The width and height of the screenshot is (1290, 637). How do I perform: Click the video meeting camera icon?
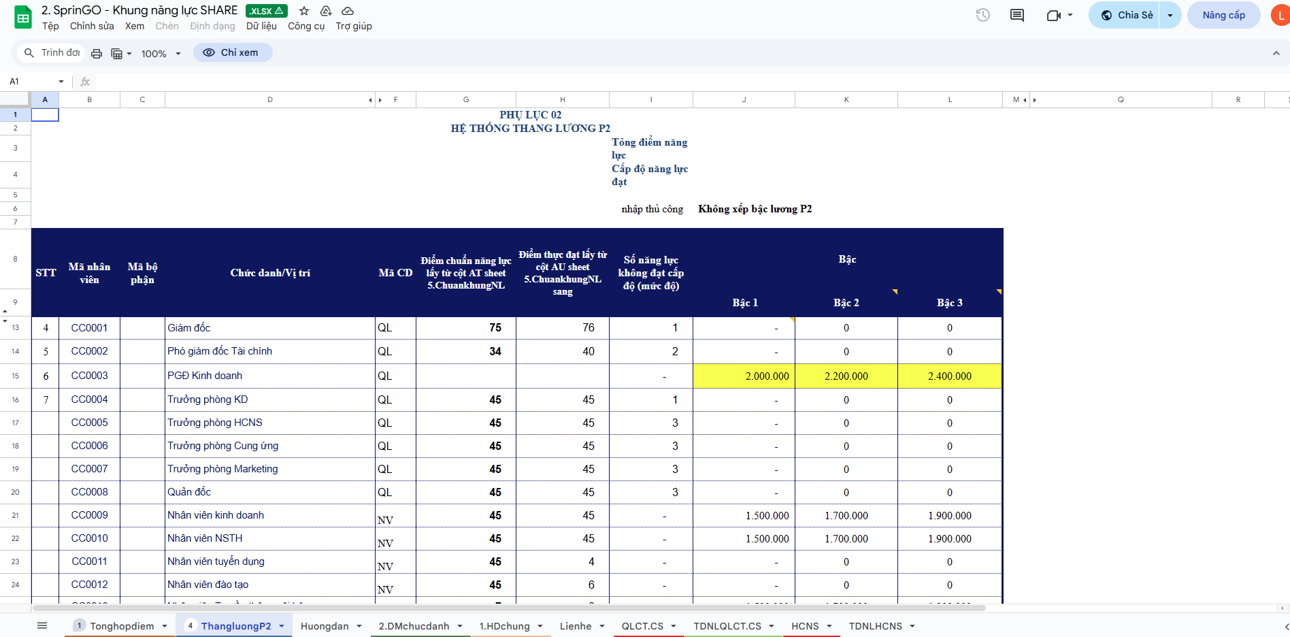click(x=1053, y=15)
